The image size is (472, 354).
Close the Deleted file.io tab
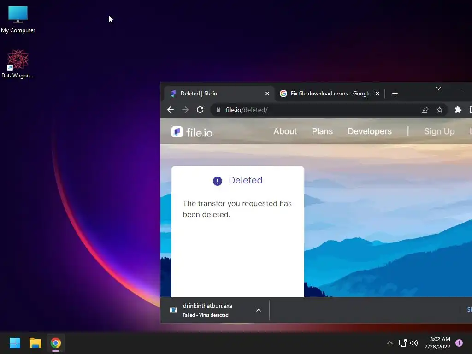click(267, 94)
